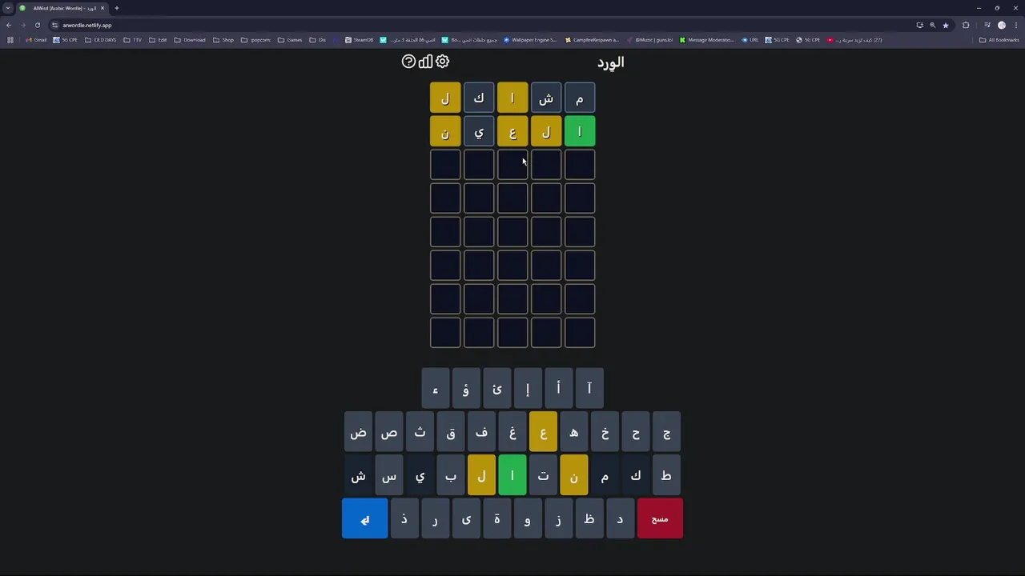Tap the م key on keyboard
The image size is (1025, 576).
(605, 476)
